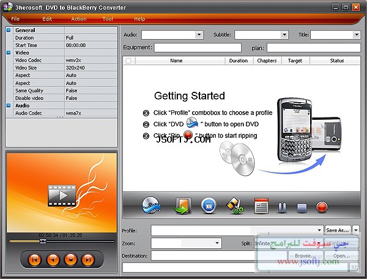The image size is (367, 279).
Task: Click the Same Quality property label
Action: (29, 91)
